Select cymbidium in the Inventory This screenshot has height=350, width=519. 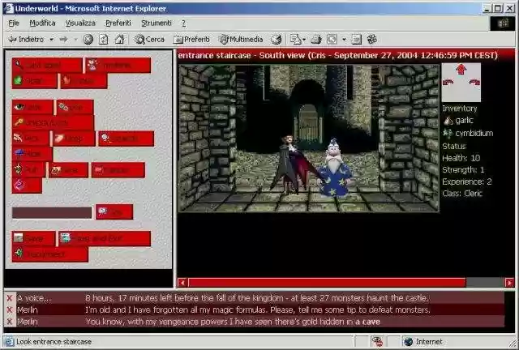click(x=468, y=134)
